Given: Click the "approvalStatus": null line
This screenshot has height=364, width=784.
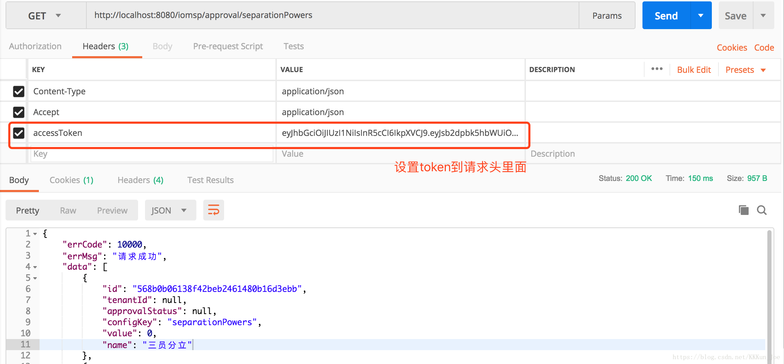Looking at the screenshot, I should point(159,311).
